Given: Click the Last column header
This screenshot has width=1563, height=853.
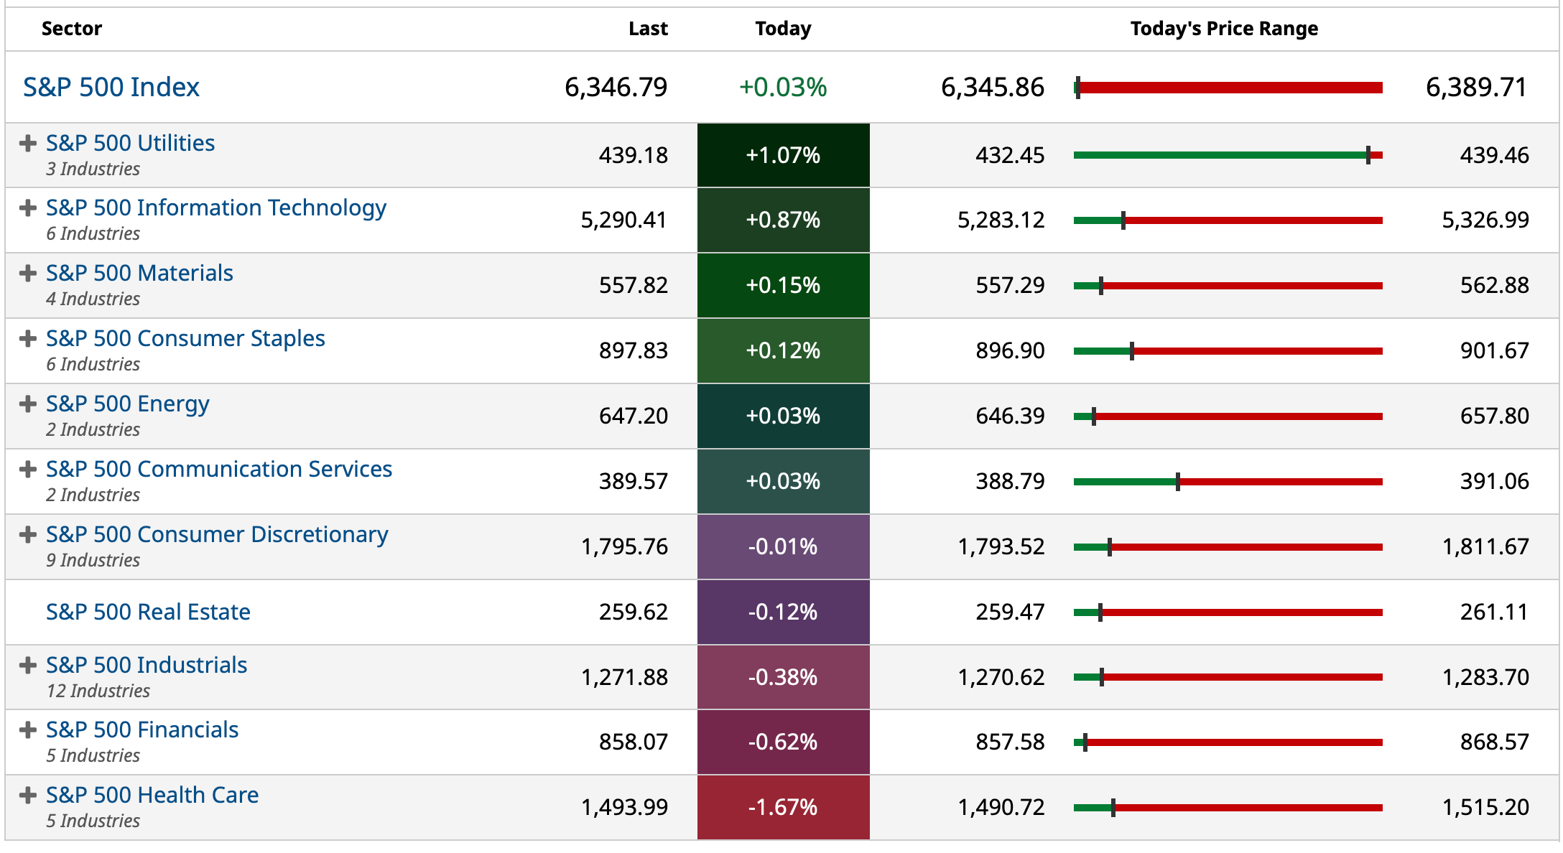Looking at the screenshot, I should 648,29.
